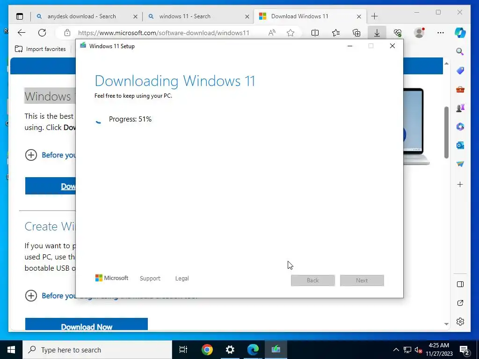Open a new browser tab
The image size is (479, 359).
coord(375,16)
